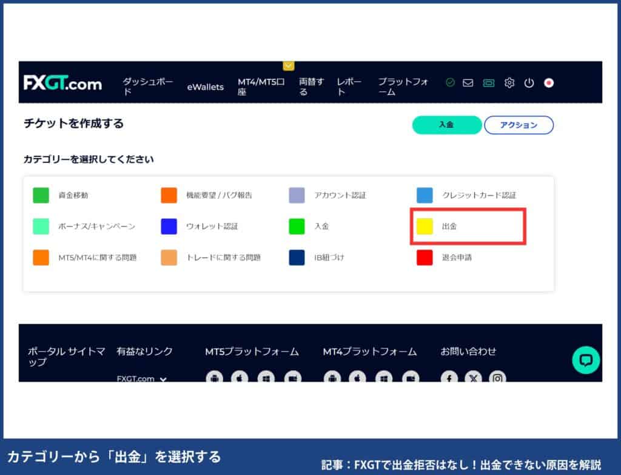
Task: Select the 資金移動 category
Action: [x=61, y=195]
